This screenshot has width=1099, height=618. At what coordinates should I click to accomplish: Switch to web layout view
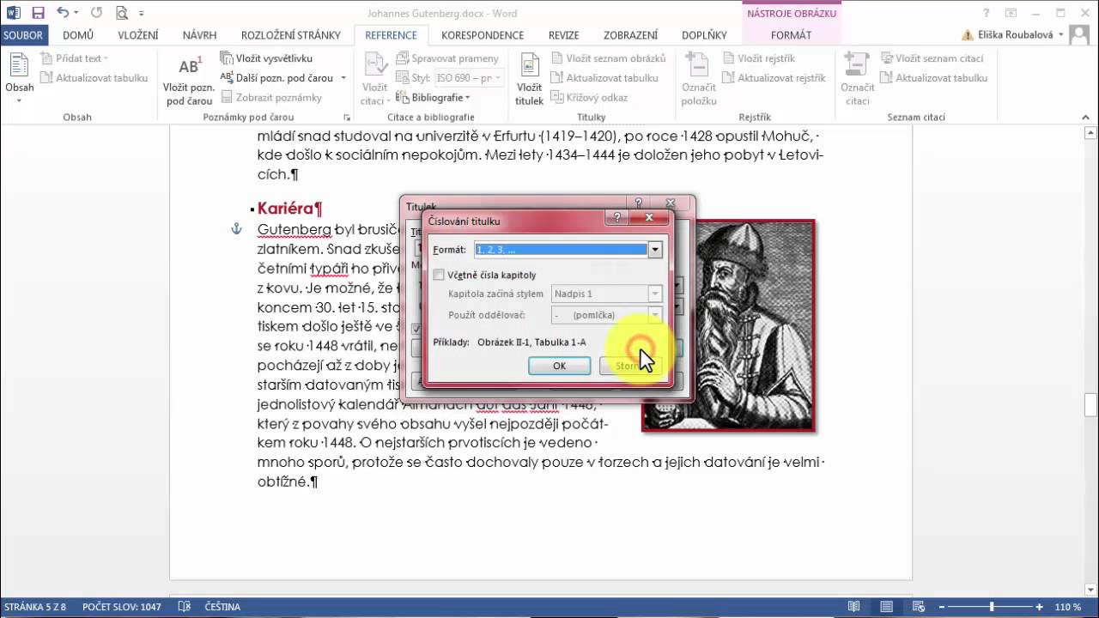pyautogui.click(x=917, y=607)
